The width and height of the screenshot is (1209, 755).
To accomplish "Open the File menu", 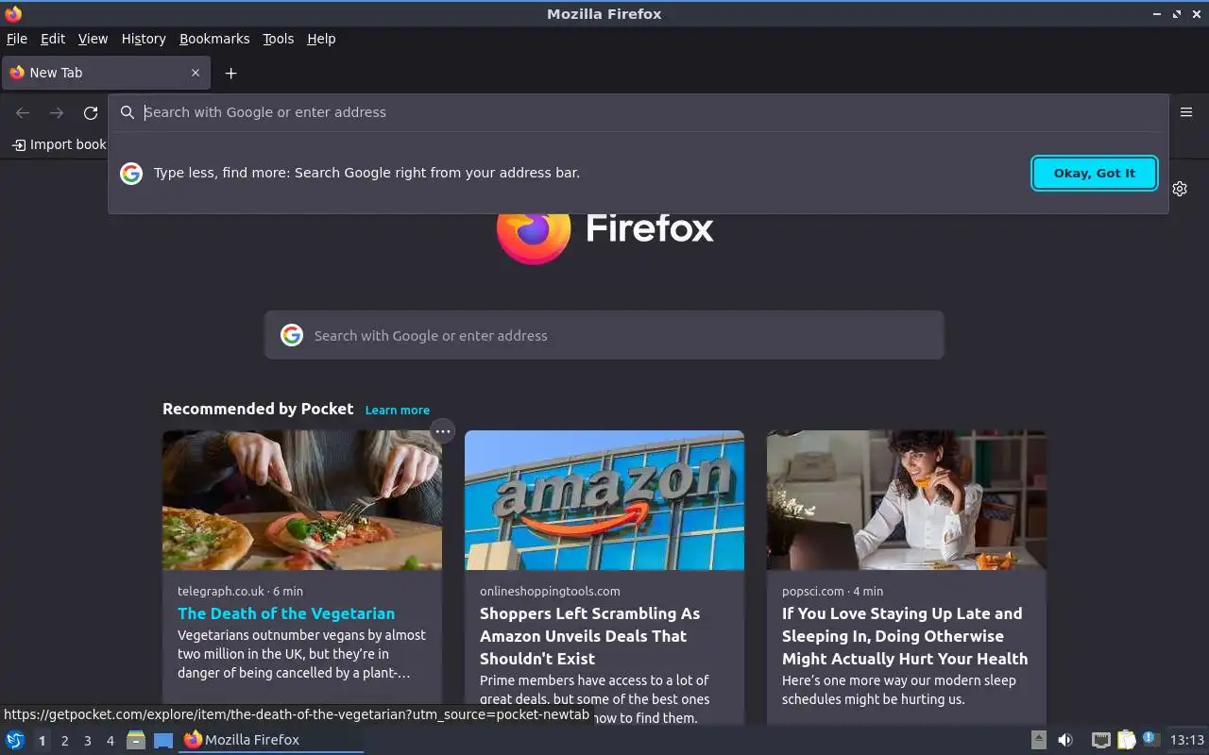I will tap(17, 39).
